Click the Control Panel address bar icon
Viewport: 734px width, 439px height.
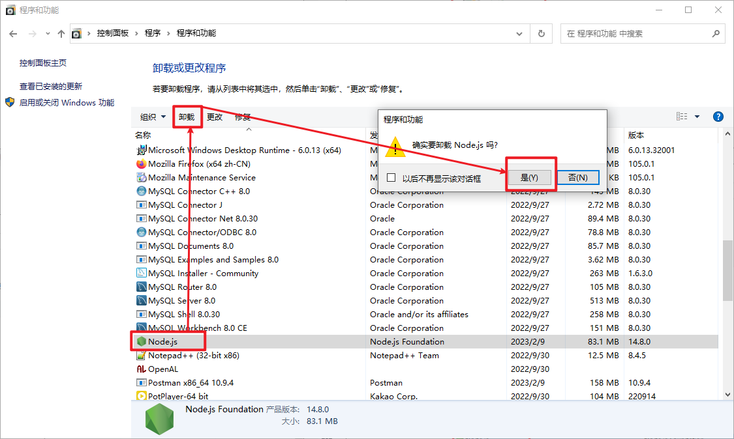point(76,34)
